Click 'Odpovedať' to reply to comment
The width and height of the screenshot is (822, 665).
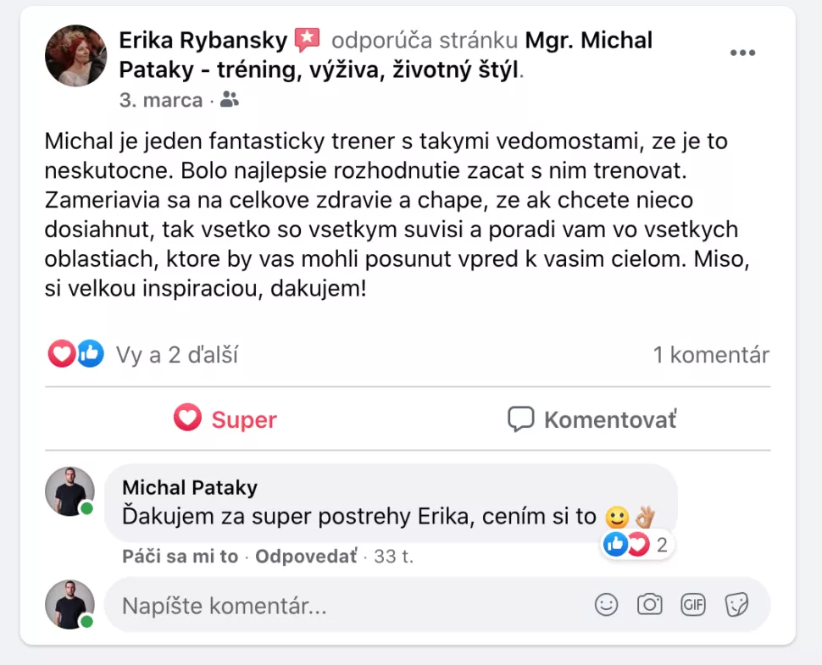pos(306,556)
